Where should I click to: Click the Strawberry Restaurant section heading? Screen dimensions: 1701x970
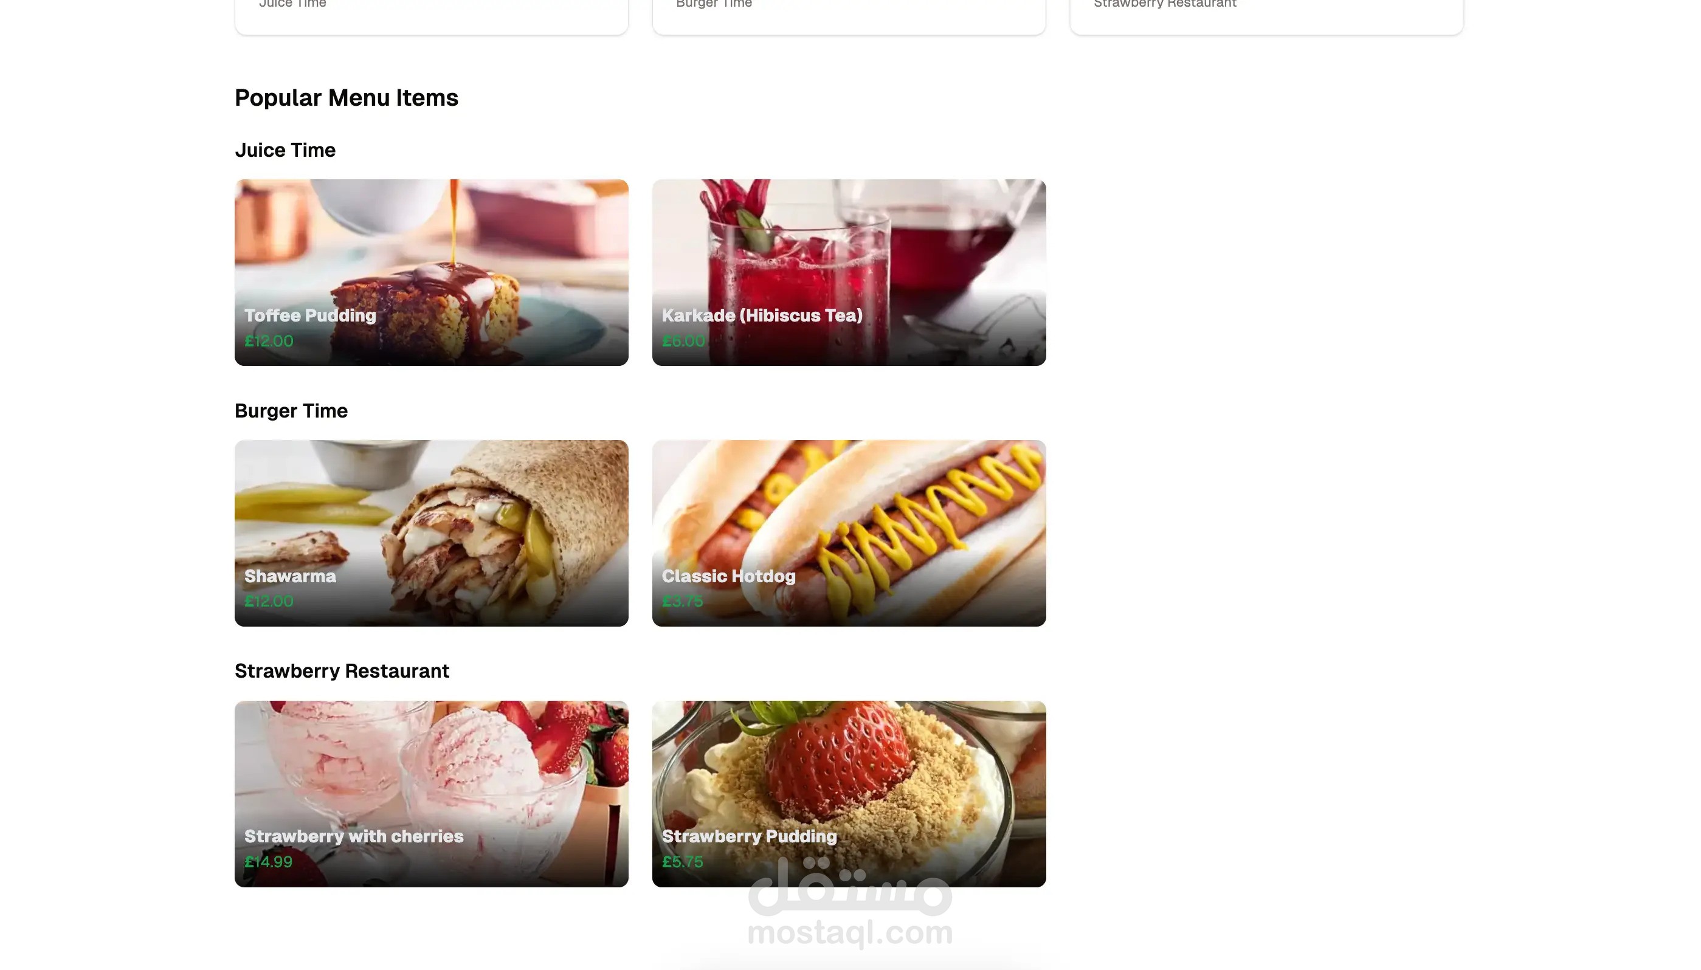[342, 670]
